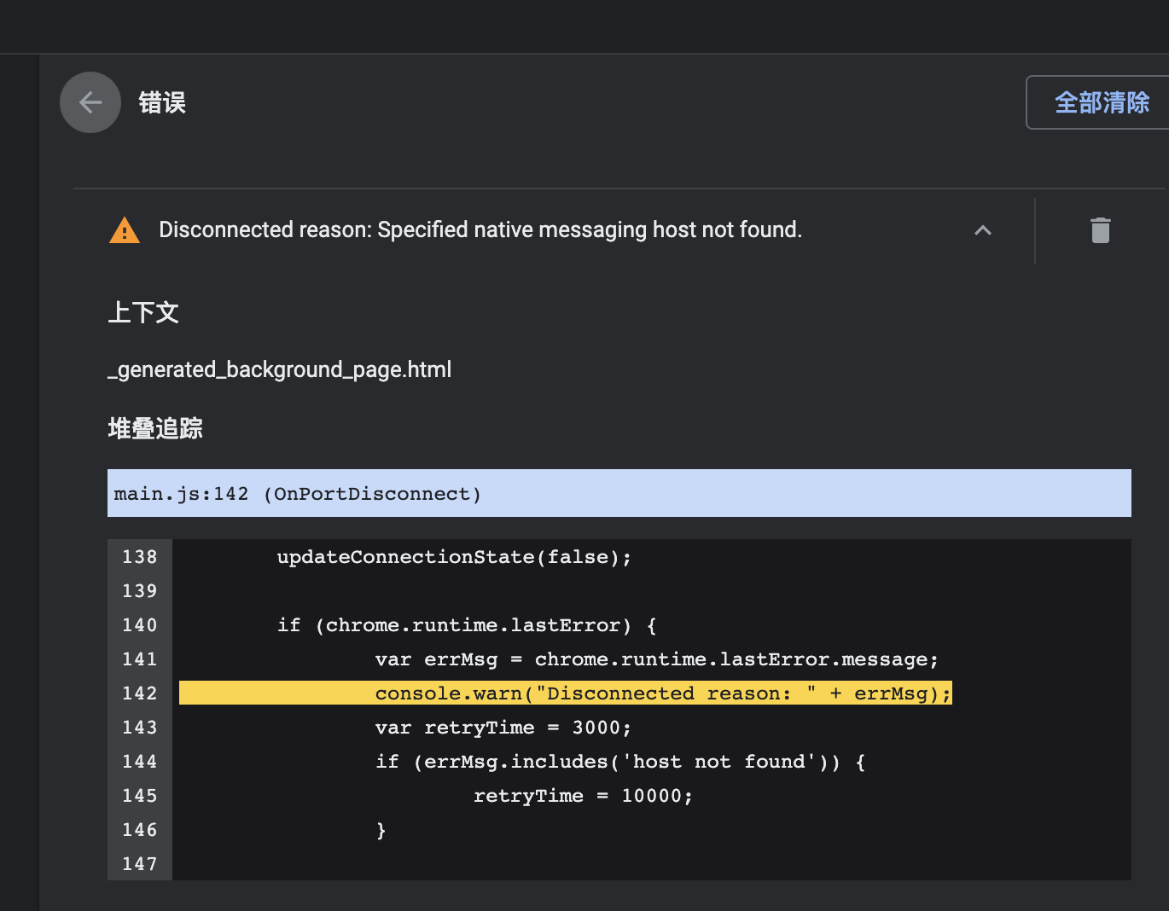Click line number 147 in the gutter
Screen dimensions: 1169x911
140,864
